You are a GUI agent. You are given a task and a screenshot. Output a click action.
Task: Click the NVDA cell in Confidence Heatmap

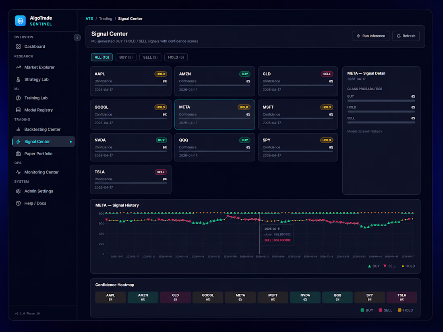[305, 297]
